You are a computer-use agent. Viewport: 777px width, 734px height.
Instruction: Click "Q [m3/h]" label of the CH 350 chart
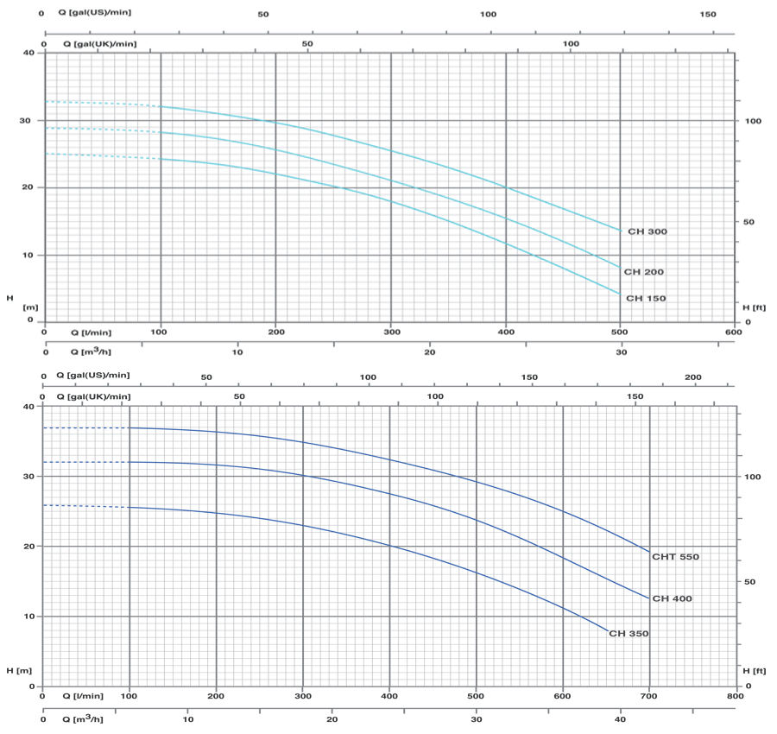pos(83,718)
